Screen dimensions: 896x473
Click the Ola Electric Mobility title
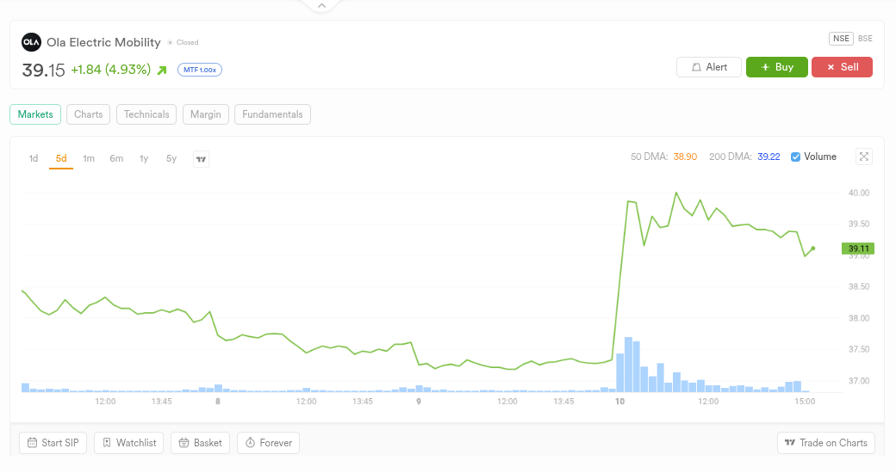point(103,42)
